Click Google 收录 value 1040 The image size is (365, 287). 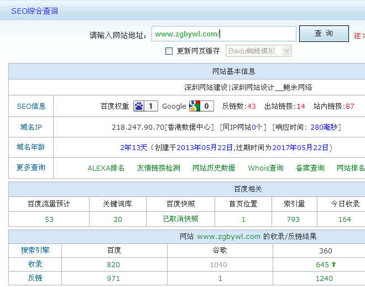click(x=218, y=264)
